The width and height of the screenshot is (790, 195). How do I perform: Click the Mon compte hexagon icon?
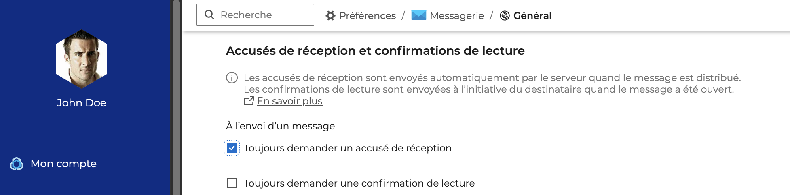point(17,164)
